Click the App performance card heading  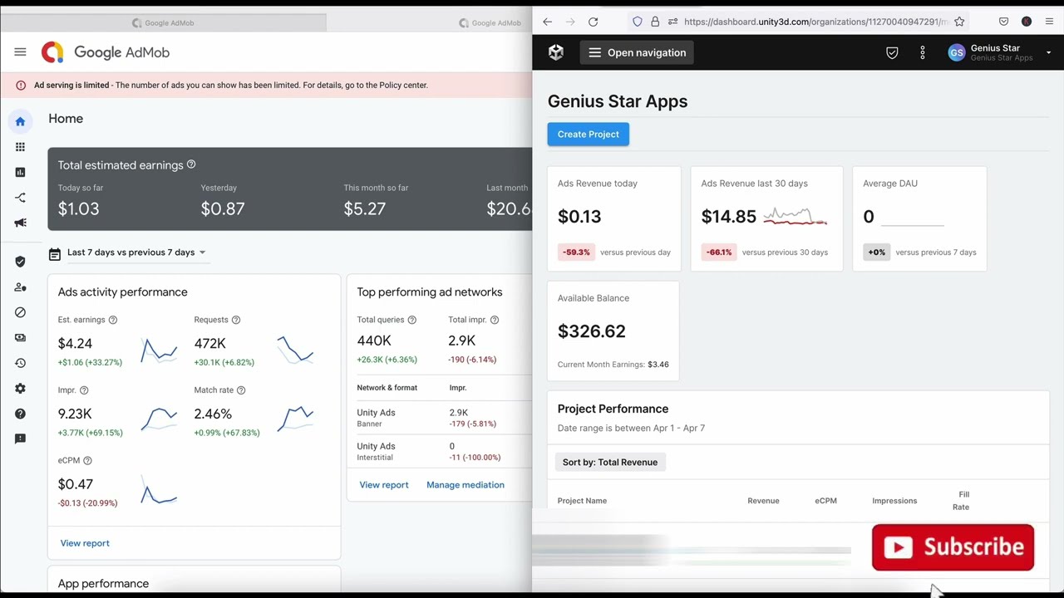[104, 584]
